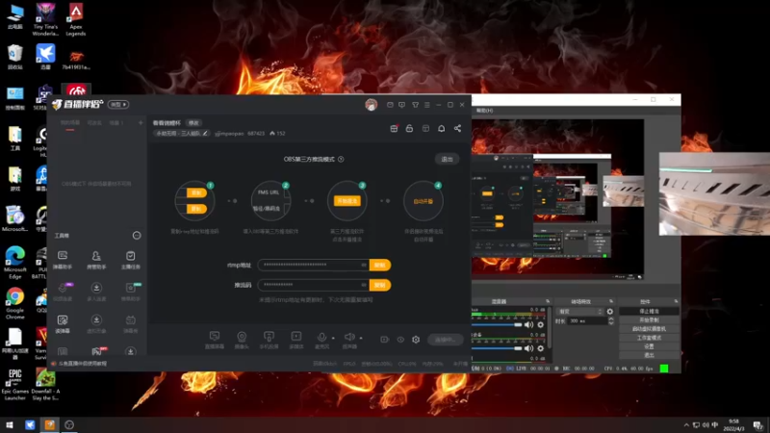Reveal the hidden rtmp address with eye icon

point(364,265)
